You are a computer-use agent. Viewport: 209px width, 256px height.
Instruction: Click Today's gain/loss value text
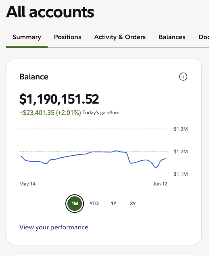(50, 112)
